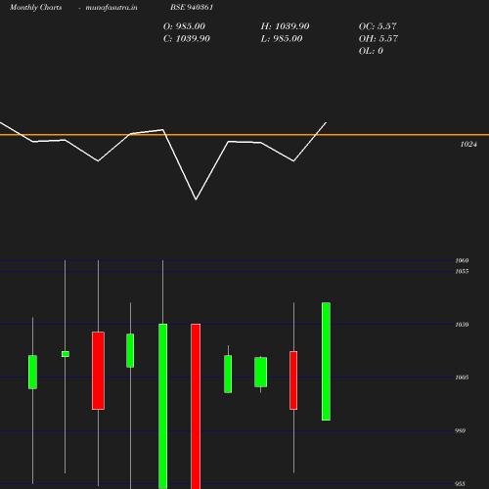489x489 pixels.
Task: Select the tiny green candle second from left
Action: 66,354
